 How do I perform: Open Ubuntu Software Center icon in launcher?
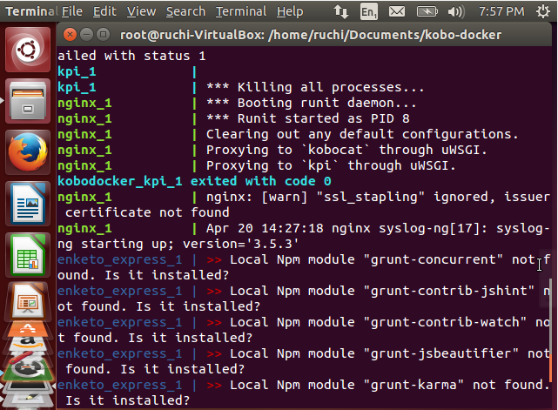click(x=28, y=328)
